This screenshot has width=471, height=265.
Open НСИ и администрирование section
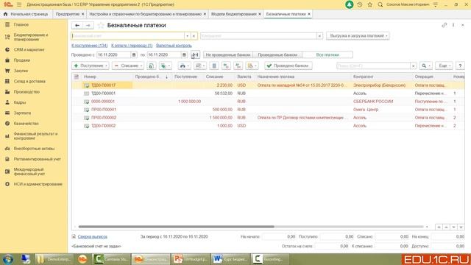point(38,184)
